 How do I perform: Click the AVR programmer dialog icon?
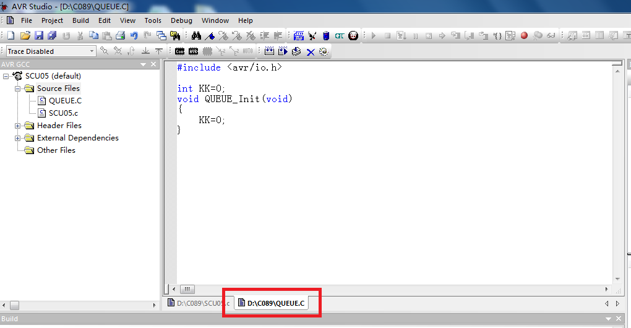[x=194, y=51]
